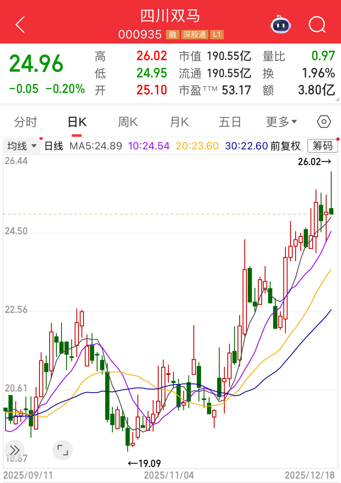341x483 pixels.
Task: Tap the 19.09 low-price marker on chart
Action: click(144, 463)
